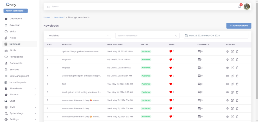The height and width of the screenshot is (122, 258).
Task: View row 4 newsfeed using eye icon
Action: [x=227, y=76]
